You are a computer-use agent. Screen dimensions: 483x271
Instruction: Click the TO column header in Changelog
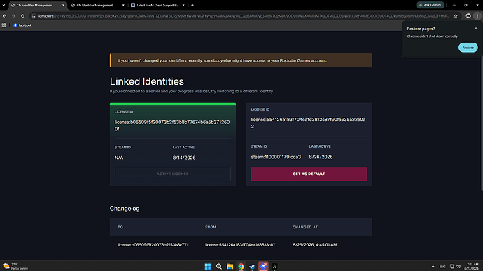pyautogui.click(x=120, y=227)
